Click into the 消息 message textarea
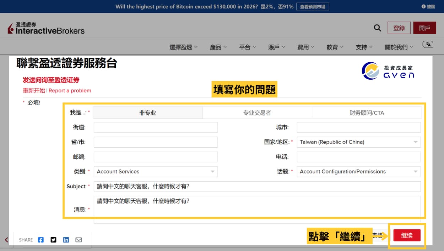 tap(257, 210)
